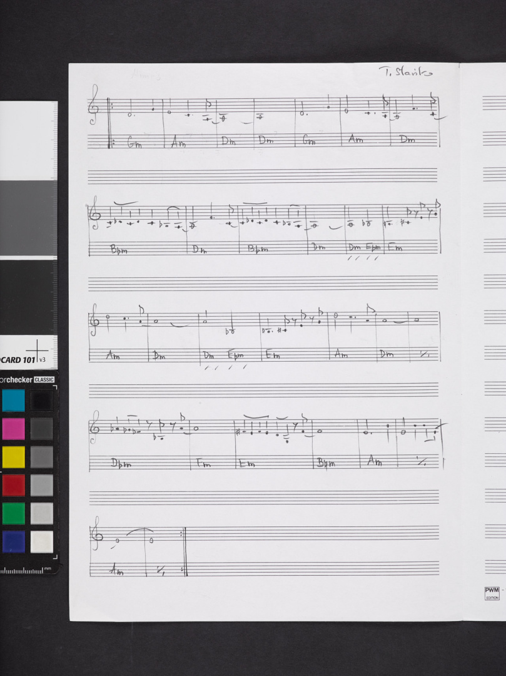Click the CLASSIC badge on the colorchecker
506x676 pixels.
[x=44, y=380]
